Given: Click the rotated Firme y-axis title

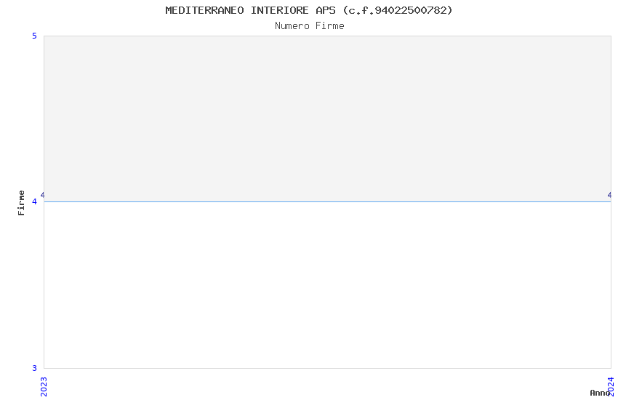Looking at the screenshot, I should [21, 203].
